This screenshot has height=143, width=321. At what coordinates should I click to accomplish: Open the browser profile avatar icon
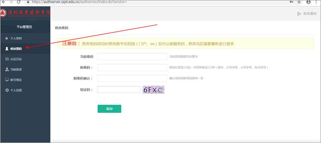tap(309, 2)
